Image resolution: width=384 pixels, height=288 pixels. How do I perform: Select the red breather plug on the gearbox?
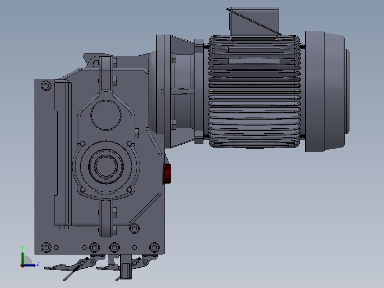[167, 174]
